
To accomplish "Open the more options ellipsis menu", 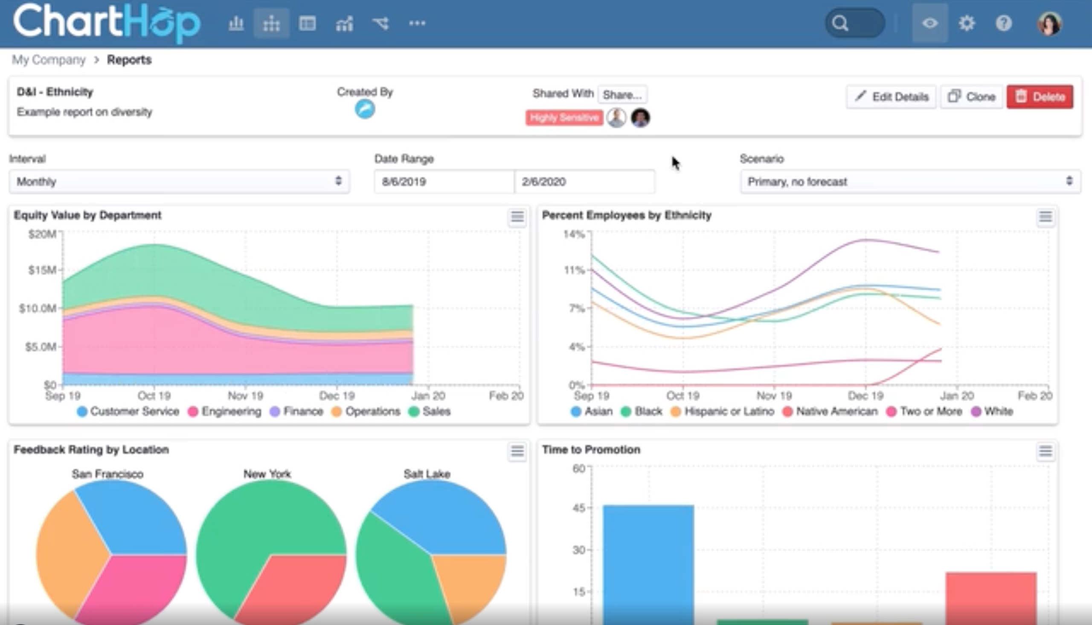I will click(417, 23).
